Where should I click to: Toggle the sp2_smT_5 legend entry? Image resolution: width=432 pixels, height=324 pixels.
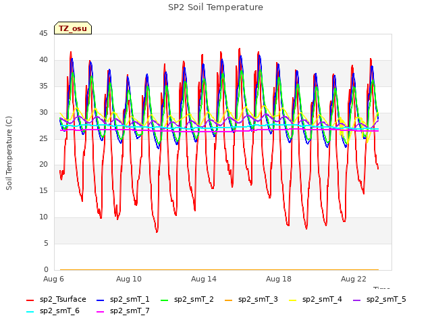click(379, 300)
